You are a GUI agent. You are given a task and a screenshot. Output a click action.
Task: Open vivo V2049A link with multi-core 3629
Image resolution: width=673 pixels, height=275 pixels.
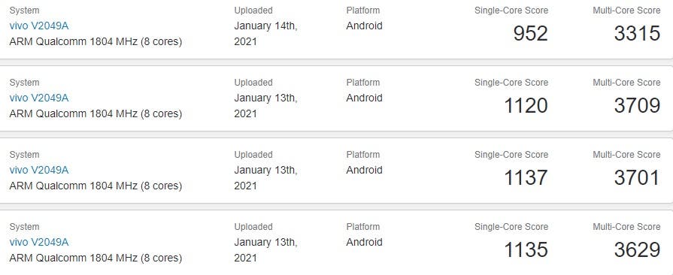pos(39,242)
